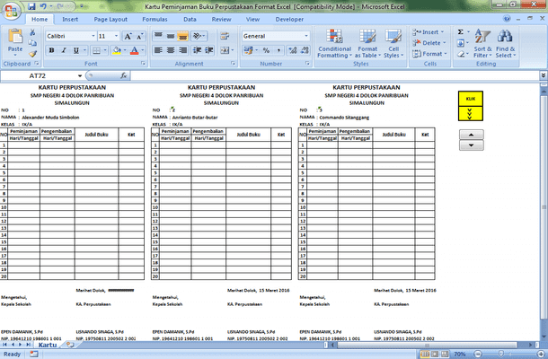The width and height of the screenshot is (548, 359).
Task: Increase decimal places
Action: point(293,50)
